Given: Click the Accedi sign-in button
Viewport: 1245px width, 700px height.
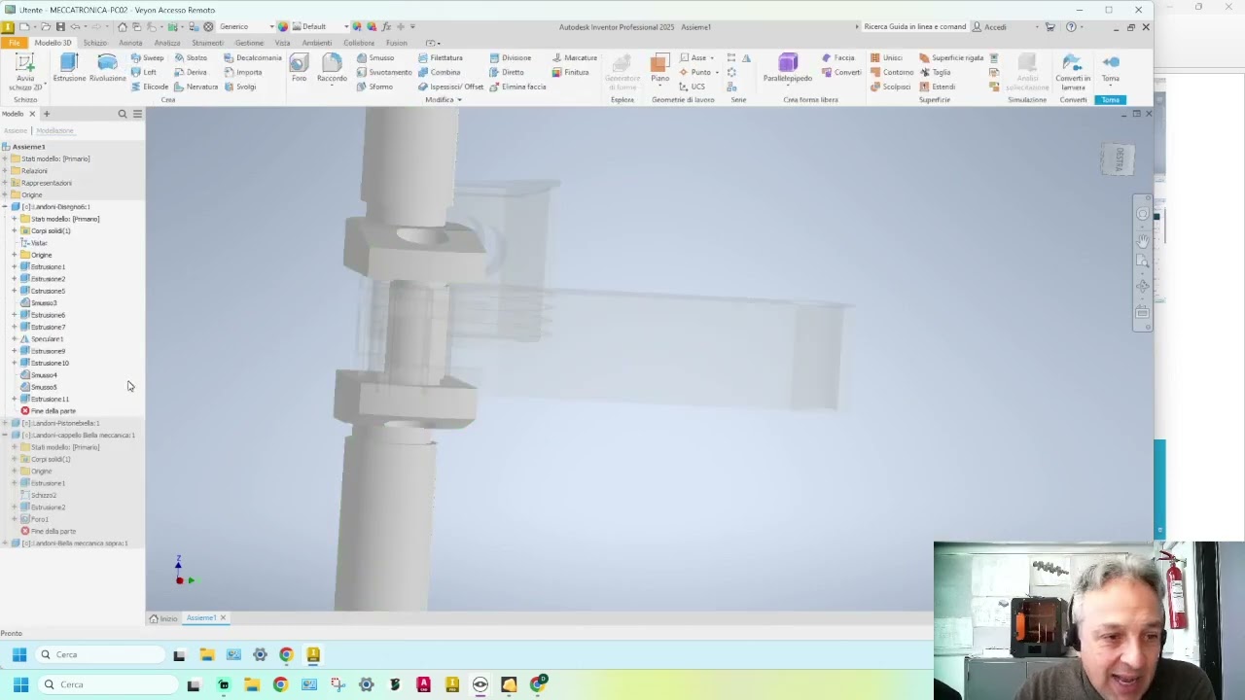Looking at the screenshot, I should pos(991,27).
